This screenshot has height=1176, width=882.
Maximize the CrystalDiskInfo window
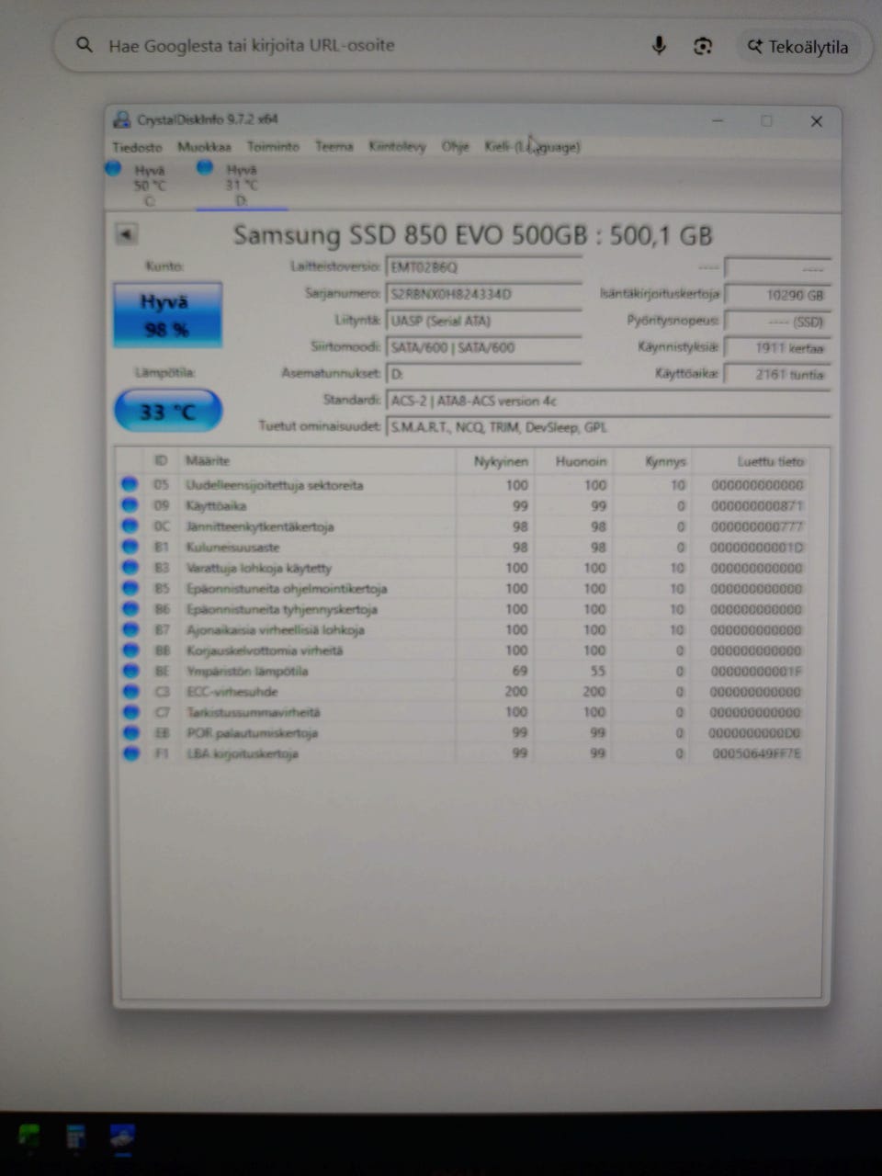pos(766,120)
